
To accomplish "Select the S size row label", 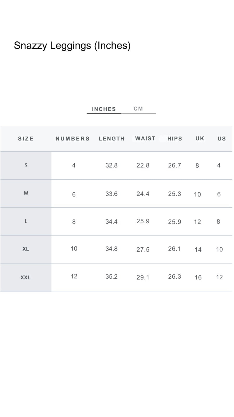I will [26, 165].
